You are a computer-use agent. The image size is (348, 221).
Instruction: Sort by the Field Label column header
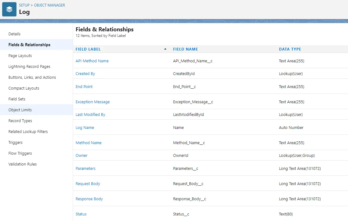(x=88, y=49)
